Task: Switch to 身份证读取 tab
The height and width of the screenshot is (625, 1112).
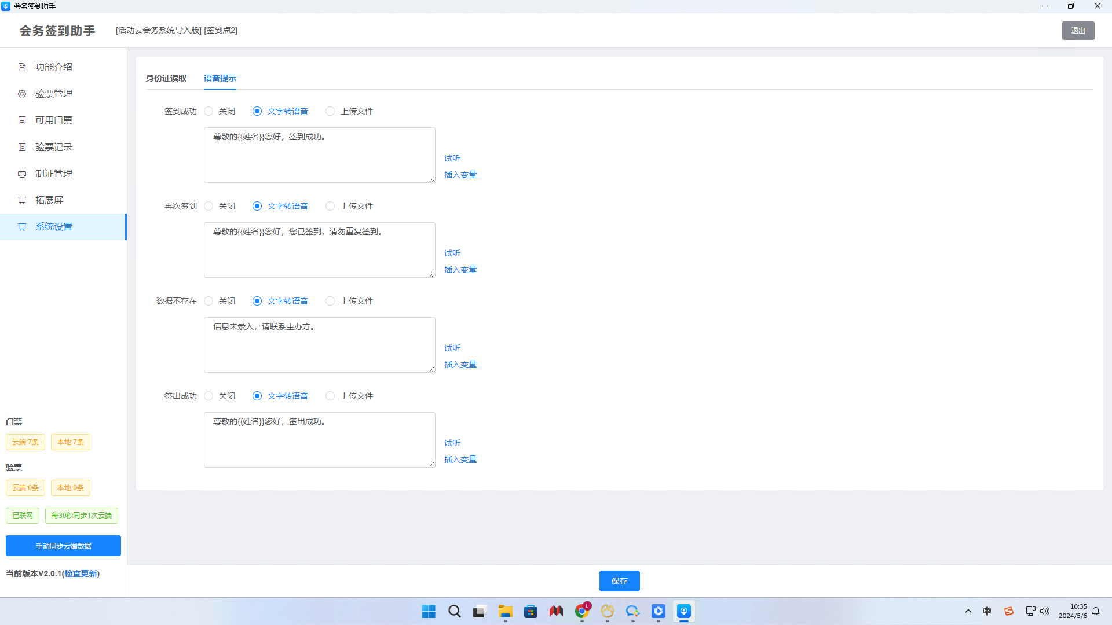Action: click(166, 78)
